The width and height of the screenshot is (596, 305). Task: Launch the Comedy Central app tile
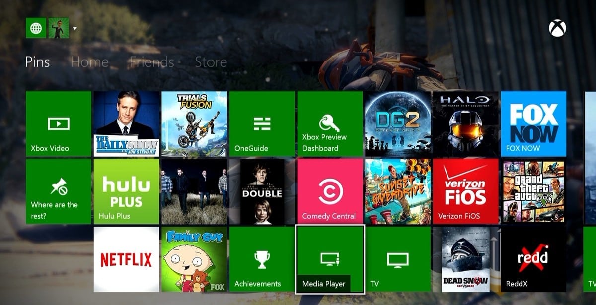pyautogui.click(x=330, y=191)
